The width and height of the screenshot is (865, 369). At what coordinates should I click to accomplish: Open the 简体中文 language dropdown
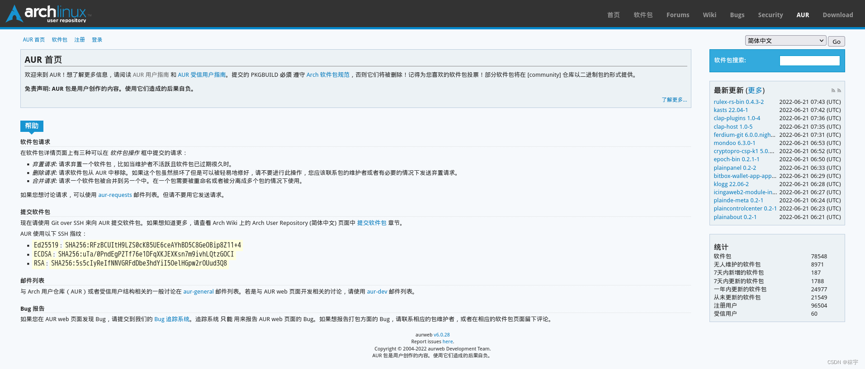785,41
